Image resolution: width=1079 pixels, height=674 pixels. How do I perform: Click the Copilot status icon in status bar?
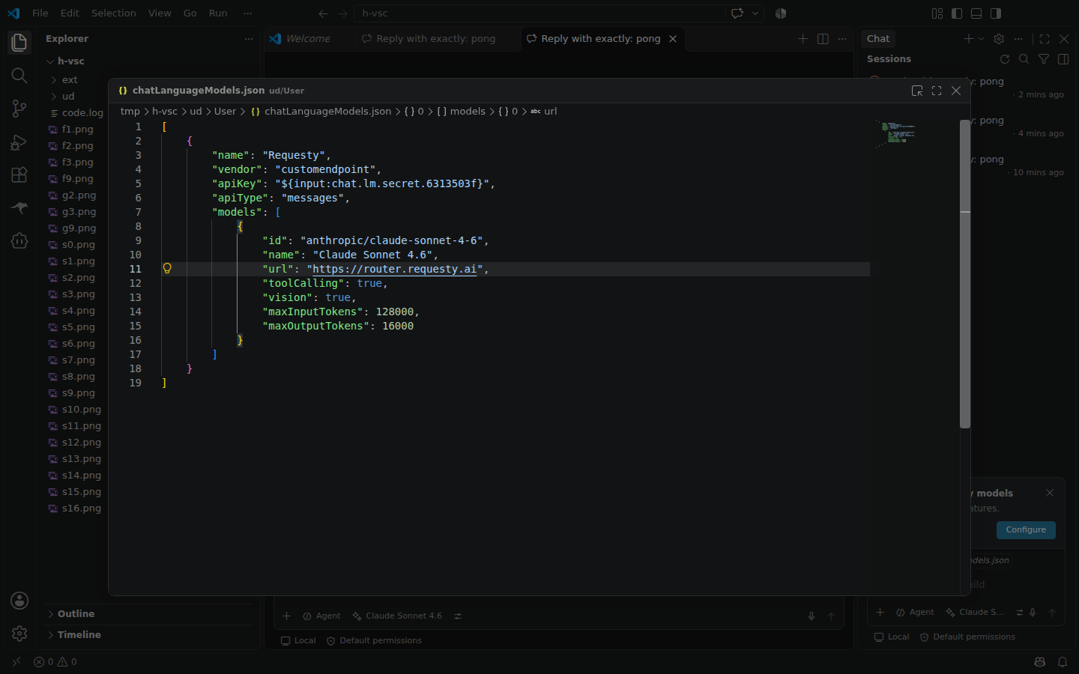point(1039,662)
